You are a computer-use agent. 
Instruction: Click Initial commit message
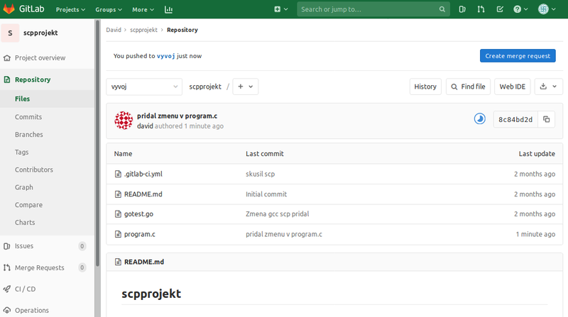(x=266, y=194)
